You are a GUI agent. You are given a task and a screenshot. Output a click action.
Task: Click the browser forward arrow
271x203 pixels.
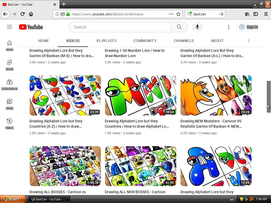pos(14,14)
